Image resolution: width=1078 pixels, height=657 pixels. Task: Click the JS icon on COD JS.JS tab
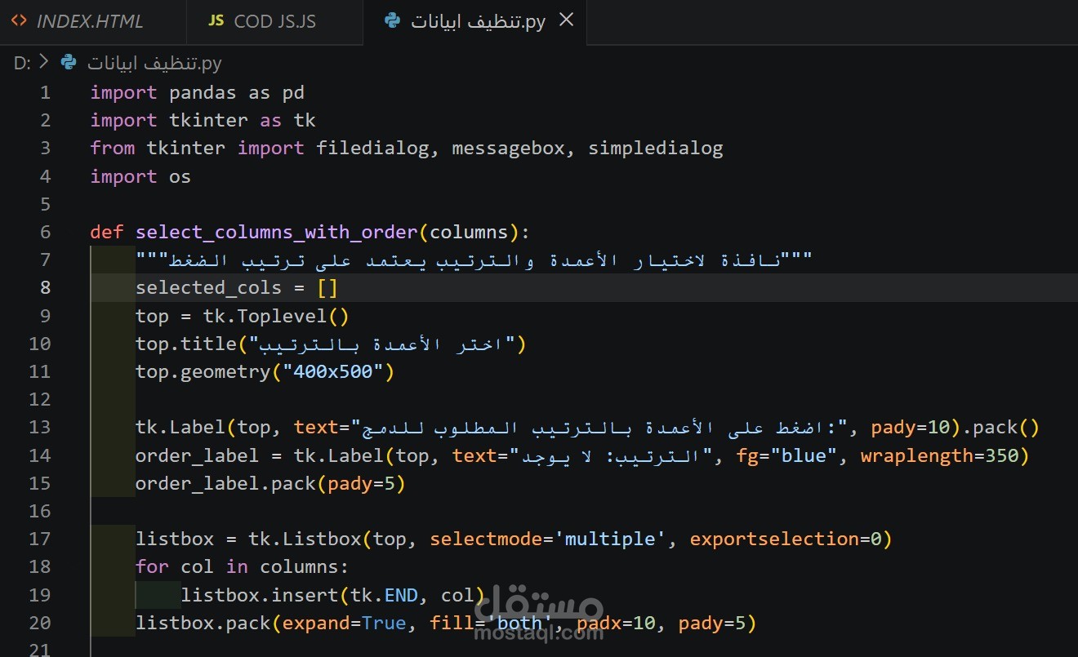[216, 21]
